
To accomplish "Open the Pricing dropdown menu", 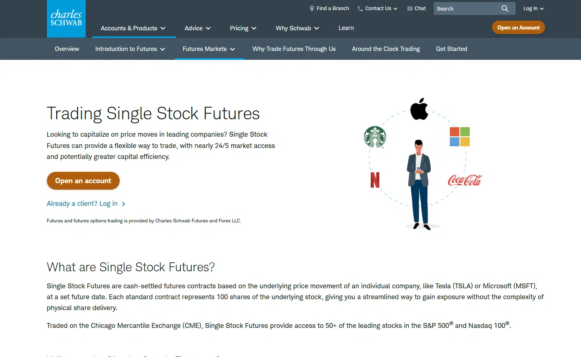I will click(243, 28).
